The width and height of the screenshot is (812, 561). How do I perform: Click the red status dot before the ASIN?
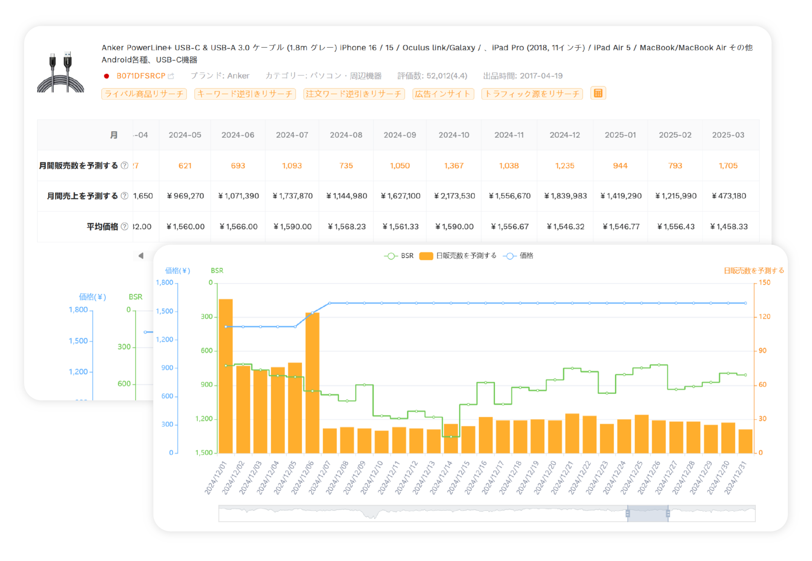[107, 76]
